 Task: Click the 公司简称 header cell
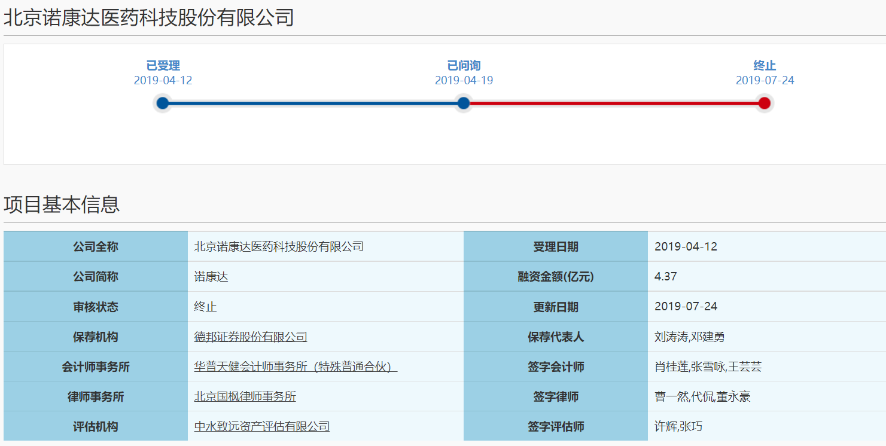96,277
